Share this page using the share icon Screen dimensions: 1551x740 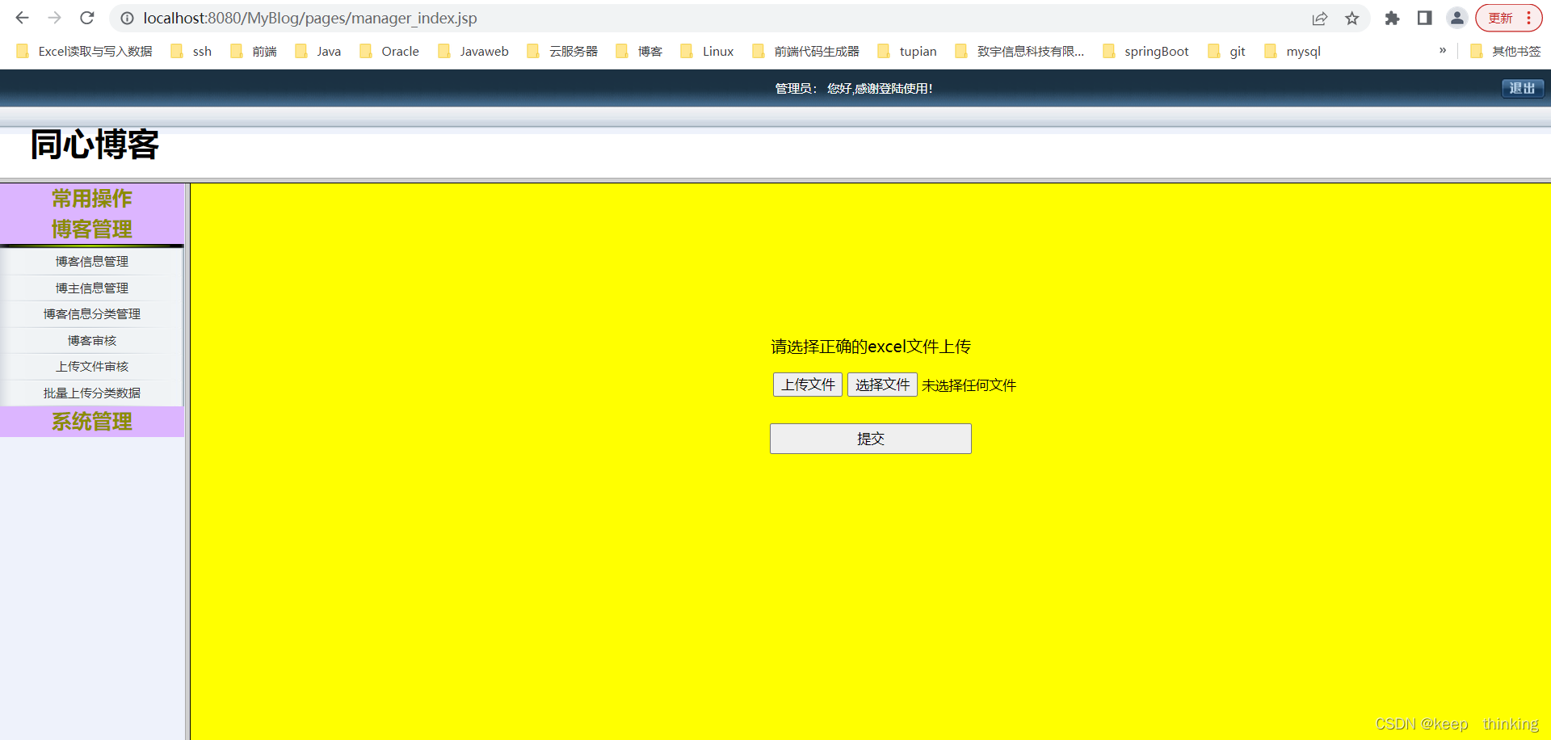coord(1320,18)
